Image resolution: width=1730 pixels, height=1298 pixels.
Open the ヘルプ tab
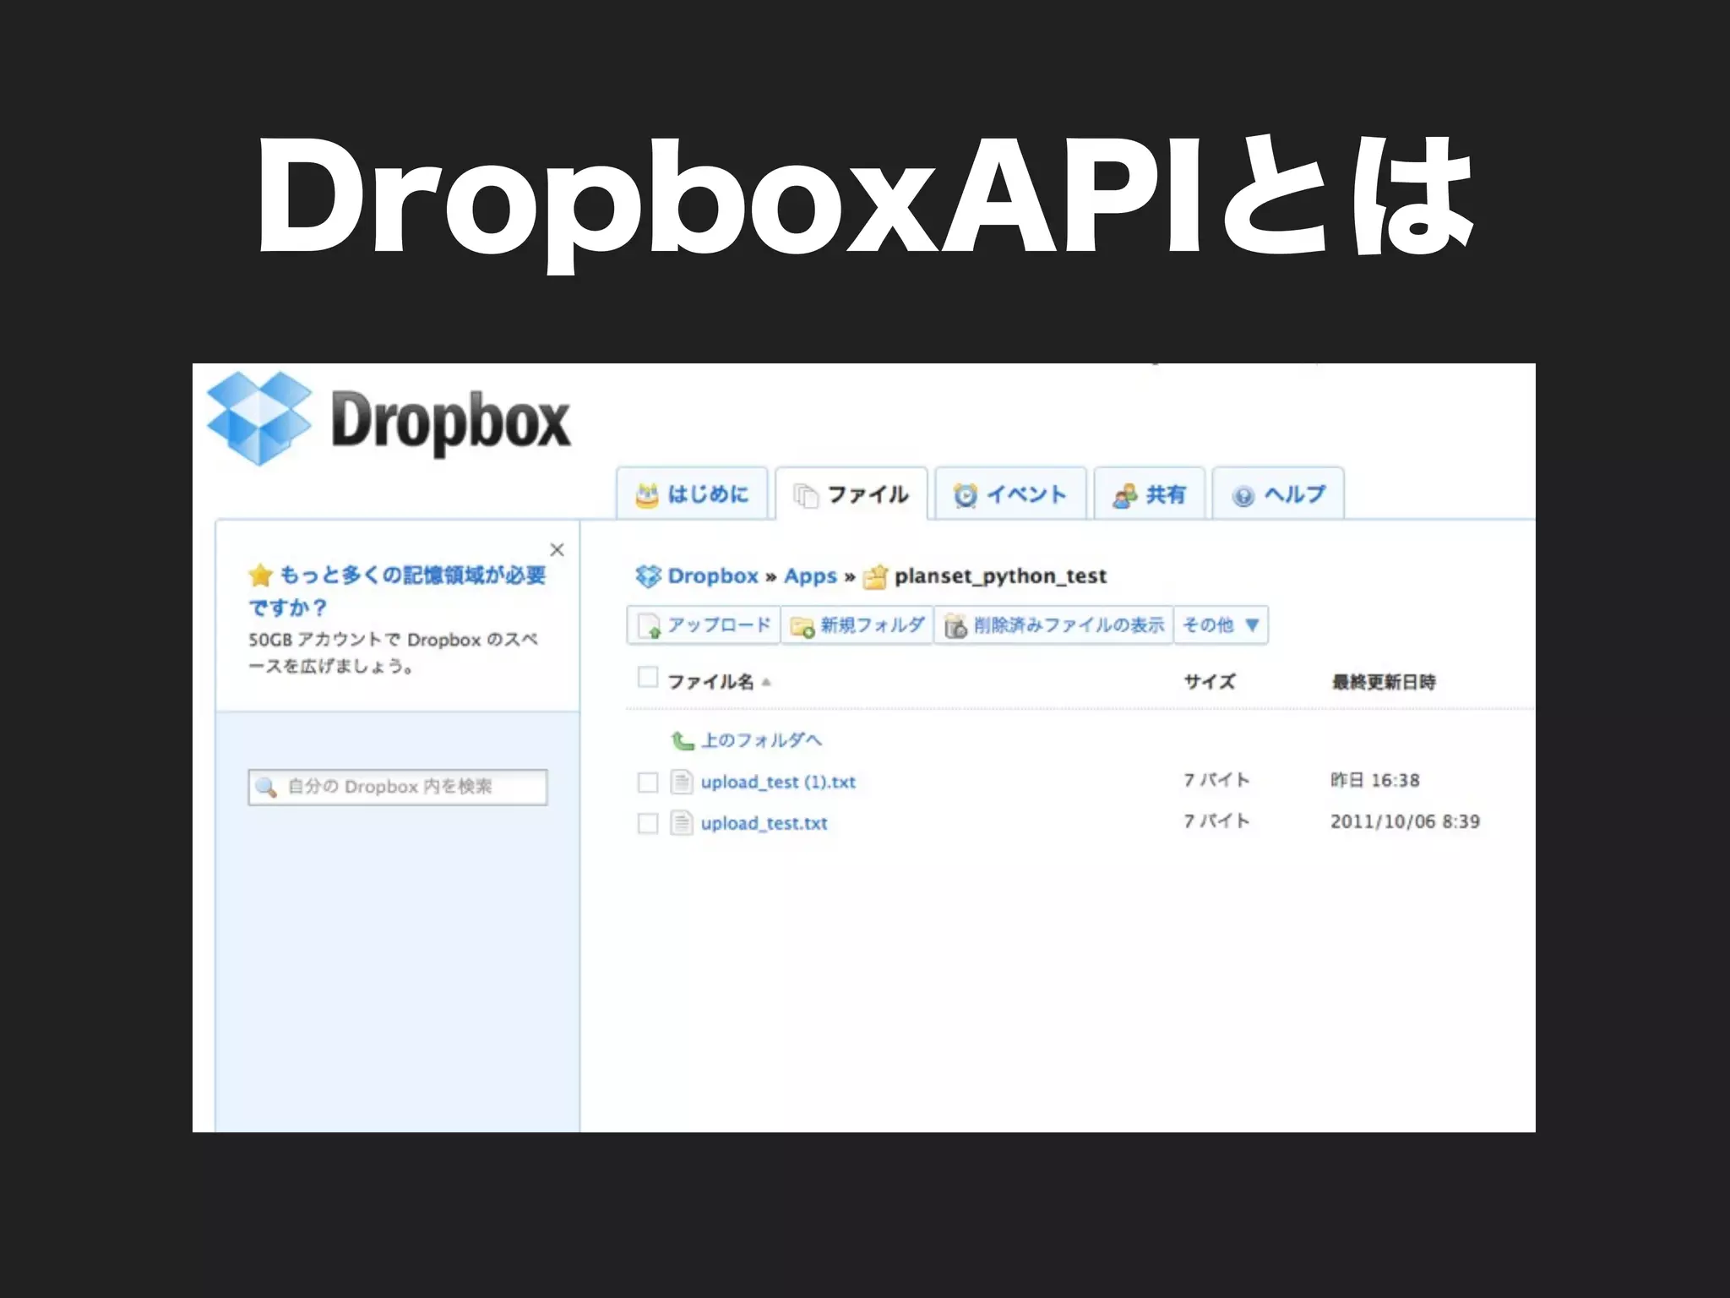coord(1278,494)
